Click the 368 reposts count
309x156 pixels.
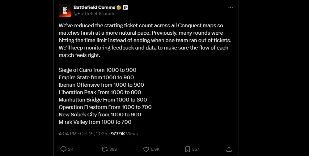(113, 149)
